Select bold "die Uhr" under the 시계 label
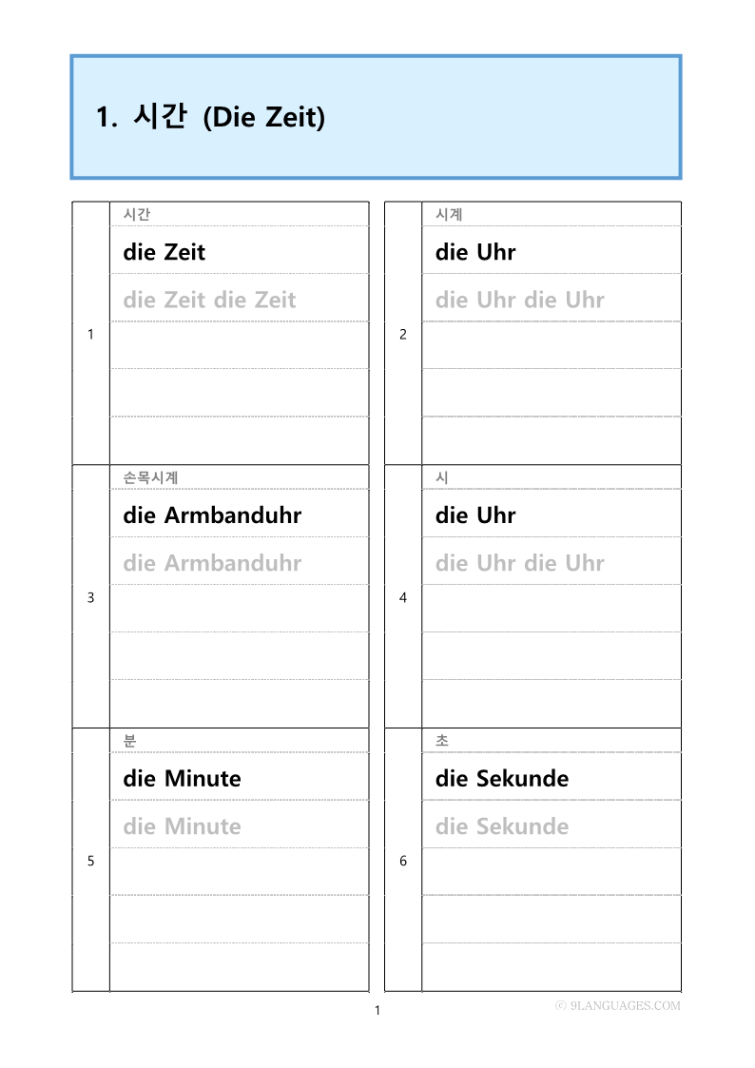The width and height of the screenshot is (755, 1068). pyautogui.click(x=475, y=252)
